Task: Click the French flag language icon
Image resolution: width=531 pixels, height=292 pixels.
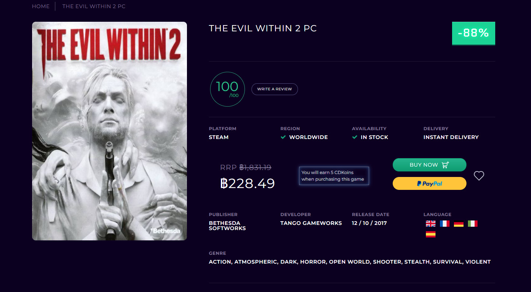Action: [445, 223]
